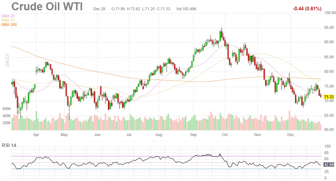Click the Oct month label on axis
Image resolution: width=336 pixels, height=181 pixels.
pyautogui.click(x=225, y=135)
